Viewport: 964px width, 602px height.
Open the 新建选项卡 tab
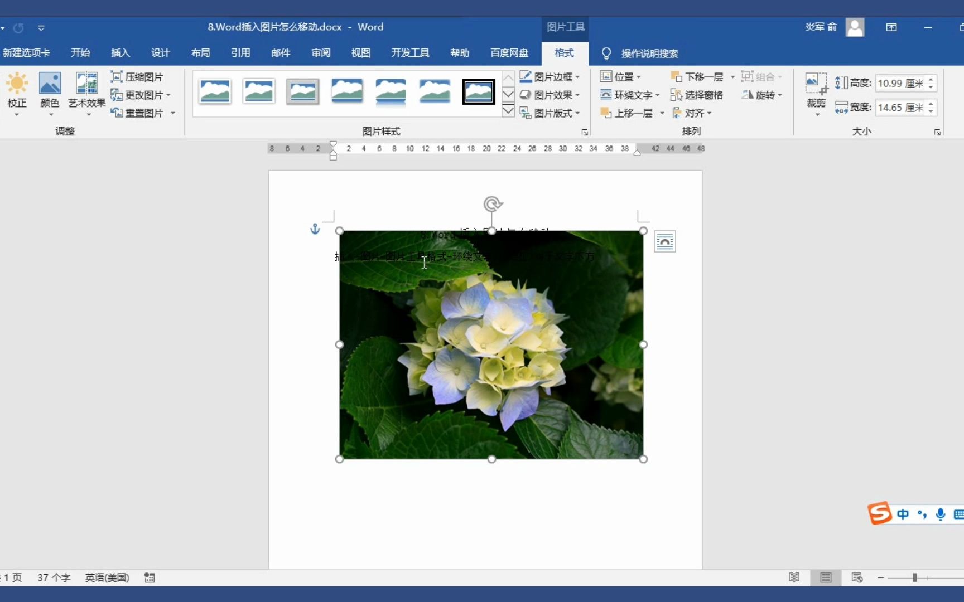pyautogui.click(x=26, y=52)
